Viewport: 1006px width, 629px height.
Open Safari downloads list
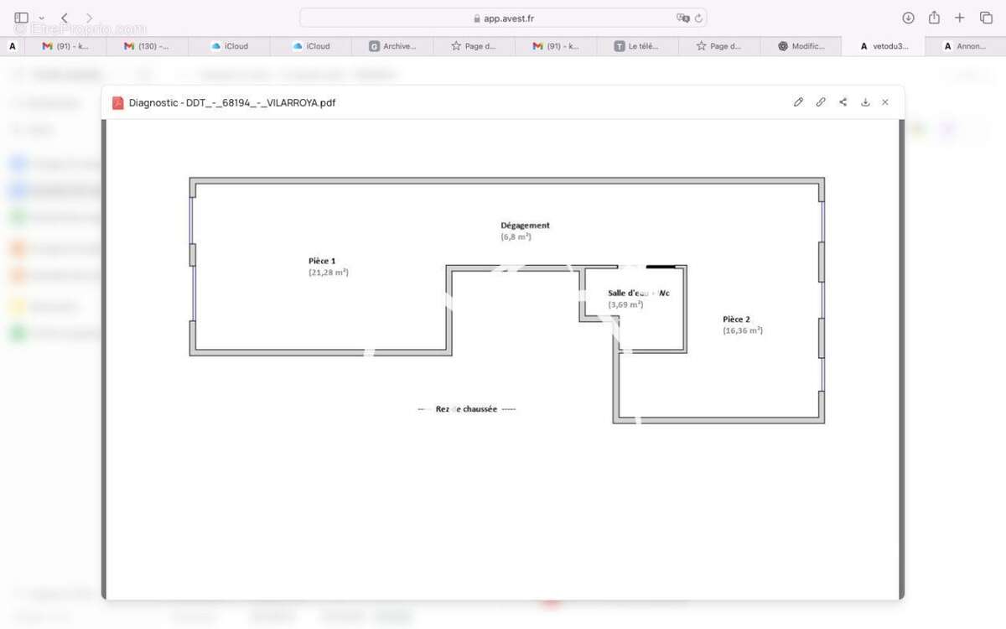[x=908, y=18]
